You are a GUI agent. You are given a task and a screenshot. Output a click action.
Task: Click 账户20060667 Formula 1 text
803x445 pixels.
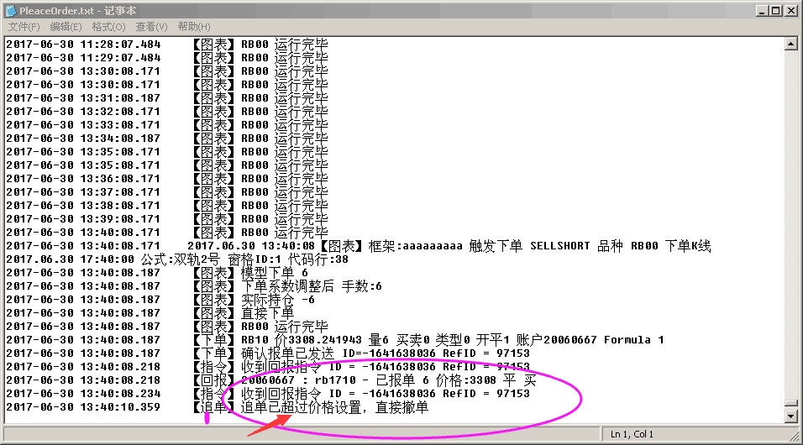pyautogui.click(x=590, y=340)
